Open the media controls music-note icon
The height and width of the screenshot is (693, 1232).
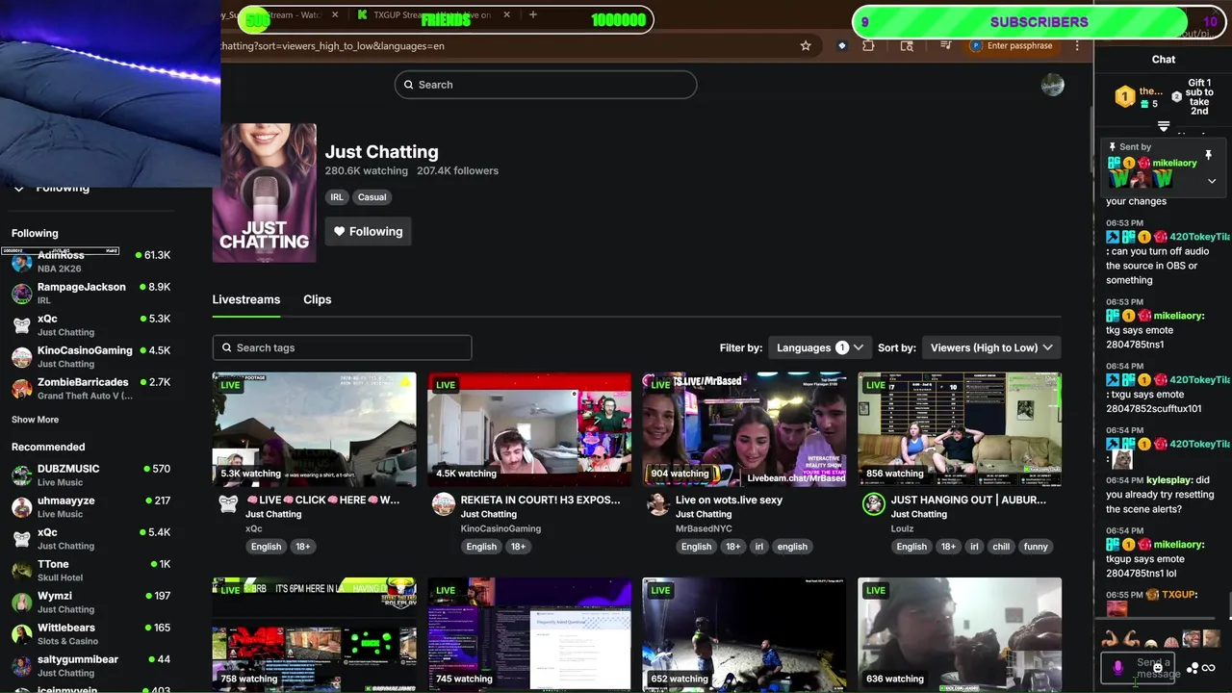click(x=945, y=45)
